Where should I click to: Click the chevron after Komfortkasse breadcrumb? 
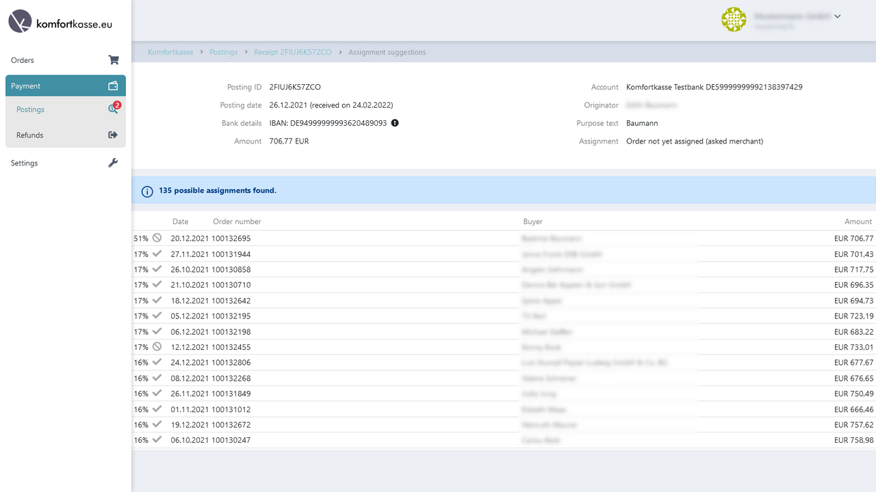tap(201, 52)
